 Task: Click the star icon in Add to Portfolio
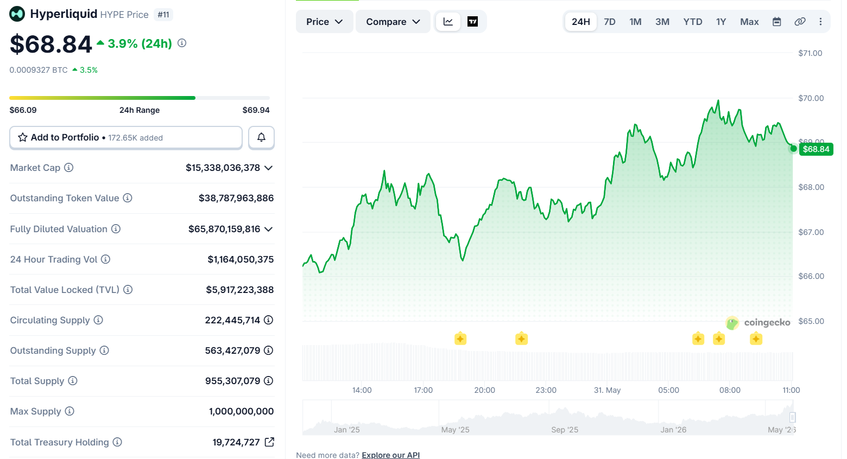click(x=23, y=137)
